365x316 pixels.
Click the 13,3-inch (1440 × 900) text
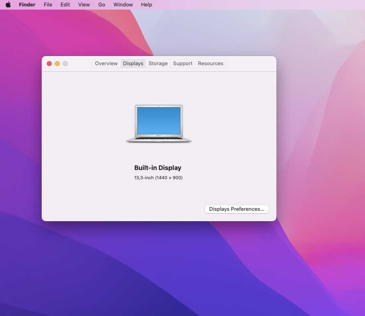point(158,178)
